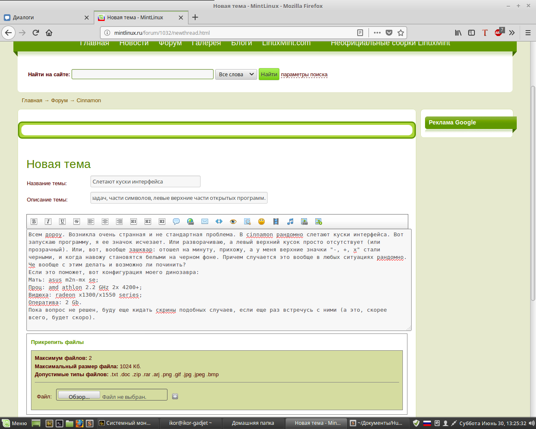This screenshot has width=536, height=429.
Task: Switch to the Диалоги browser tab
Action: coord(46,18)
